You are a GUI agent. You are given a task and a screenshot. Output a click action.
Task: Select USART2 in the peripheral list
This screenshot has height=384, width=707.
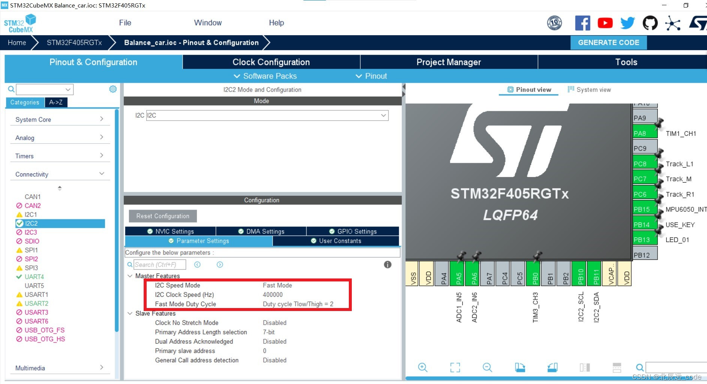[x=36, y=304]
